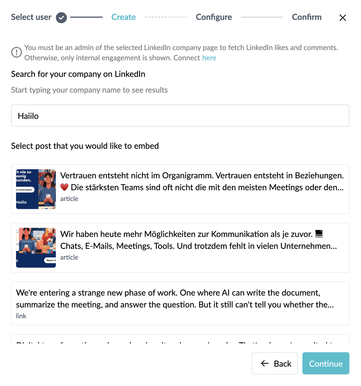Viewport: 361px width, 386px height.
Task: Switch to the Create step
Action: point(124,17)
